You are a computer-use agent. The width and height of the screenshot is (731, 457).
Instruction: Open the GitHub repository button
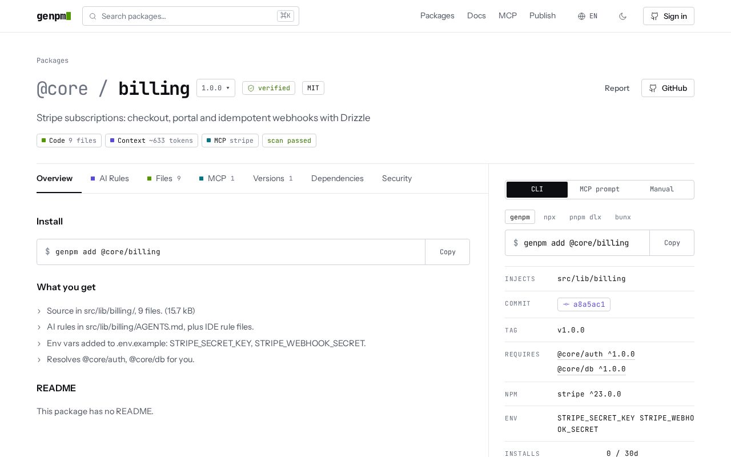pyautogui.click(x=668, y=88)
